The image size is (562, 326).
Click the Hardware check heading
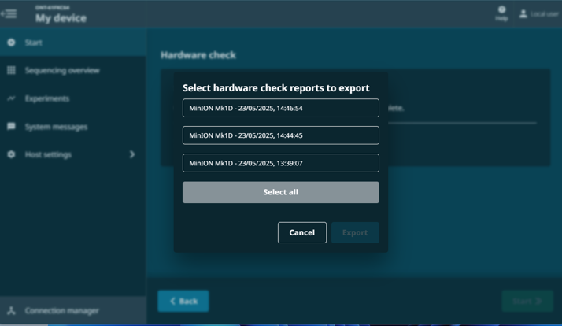point(198,55)
